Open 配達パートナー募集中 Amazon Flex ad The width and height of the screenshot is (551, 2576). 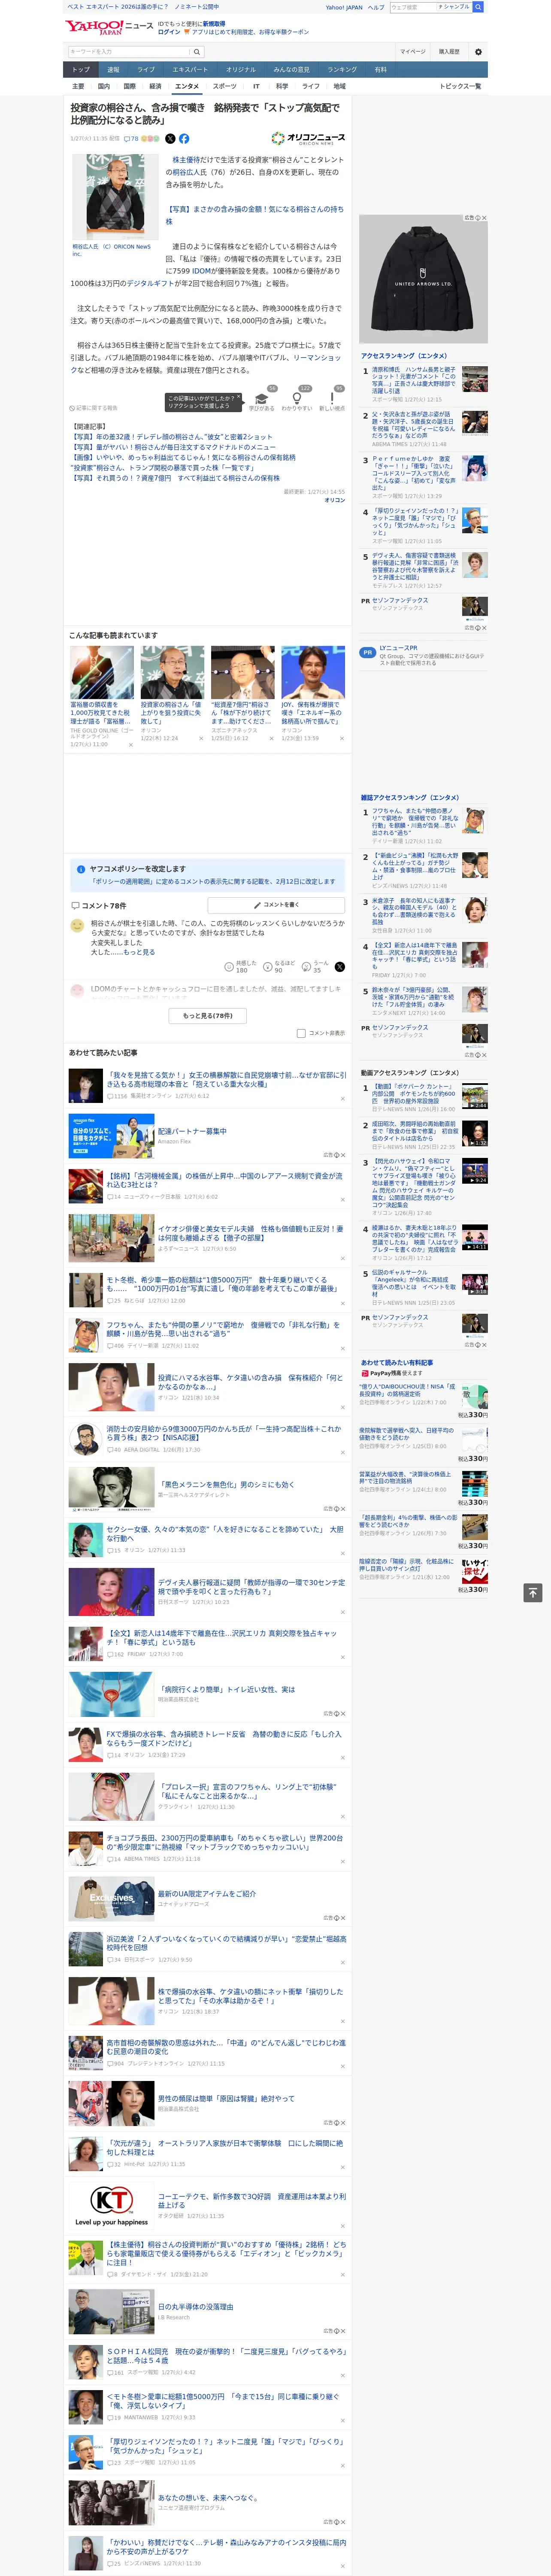click(192, 1131)
